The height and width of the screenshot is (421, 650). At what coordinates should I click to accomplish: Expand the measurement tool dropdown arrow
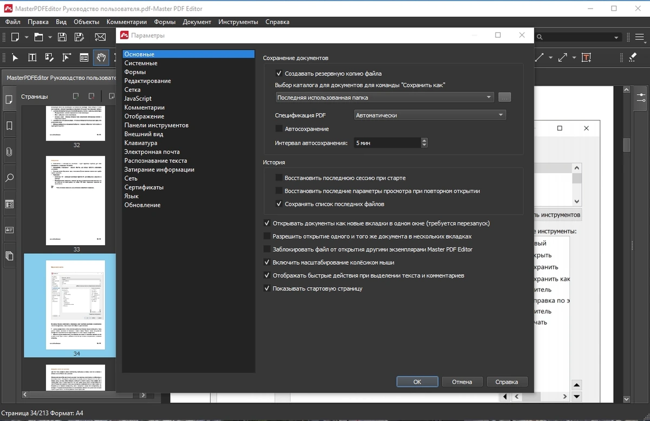coord(574,57)
